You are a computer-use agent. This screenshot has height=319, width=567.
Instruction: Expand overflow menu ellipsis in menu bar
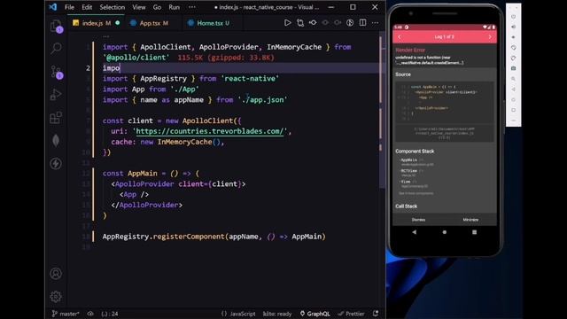coord(192,7)
